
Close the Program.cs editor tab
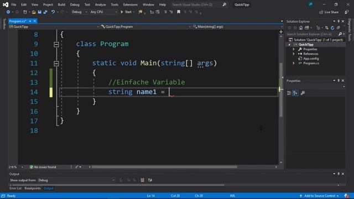[34, 21]
